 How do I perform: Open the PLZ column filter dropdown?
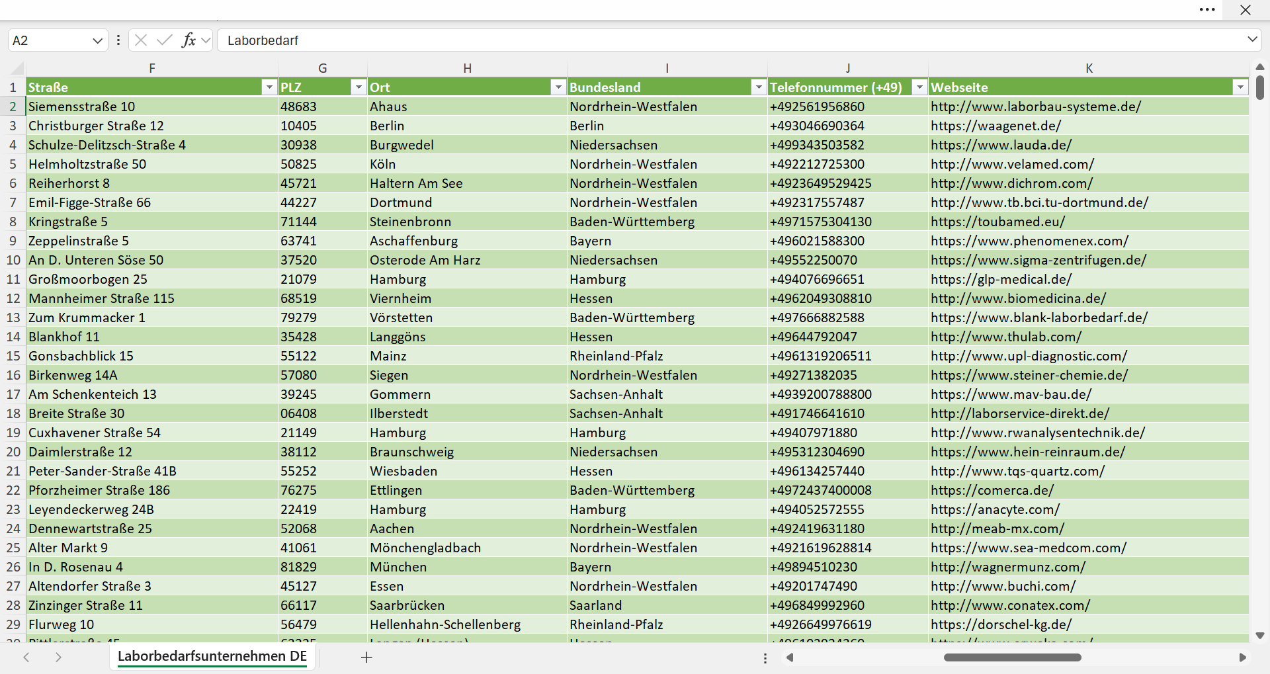[358, 87]
